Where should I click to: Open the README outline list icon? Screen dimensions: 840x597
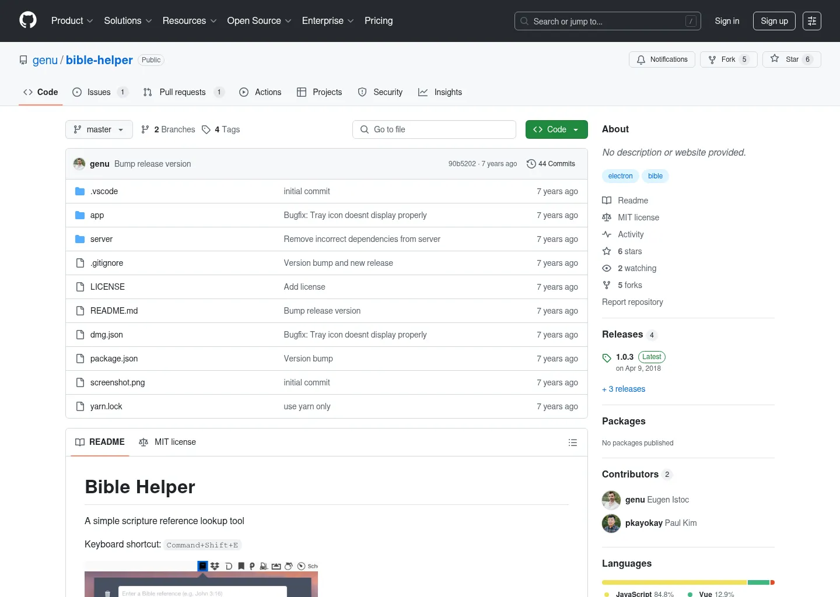point(573,443)
